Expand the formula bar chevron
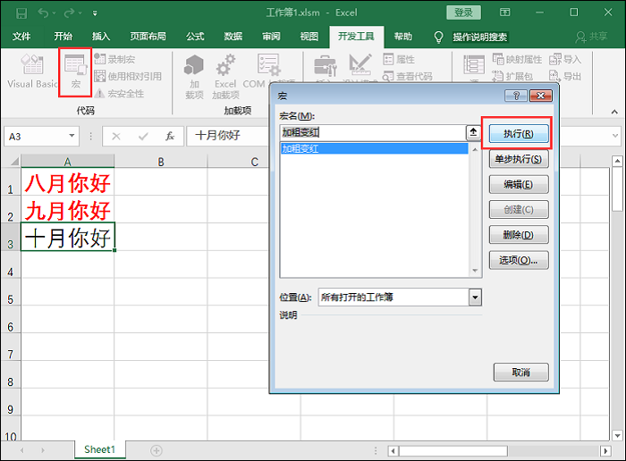This screenshot has height=461, width=626. point(615,136)
